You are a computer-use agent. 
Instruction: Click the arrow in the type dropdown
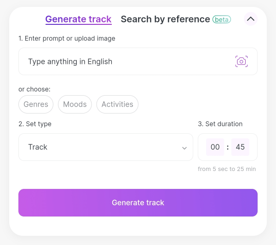tap(184, 148)
